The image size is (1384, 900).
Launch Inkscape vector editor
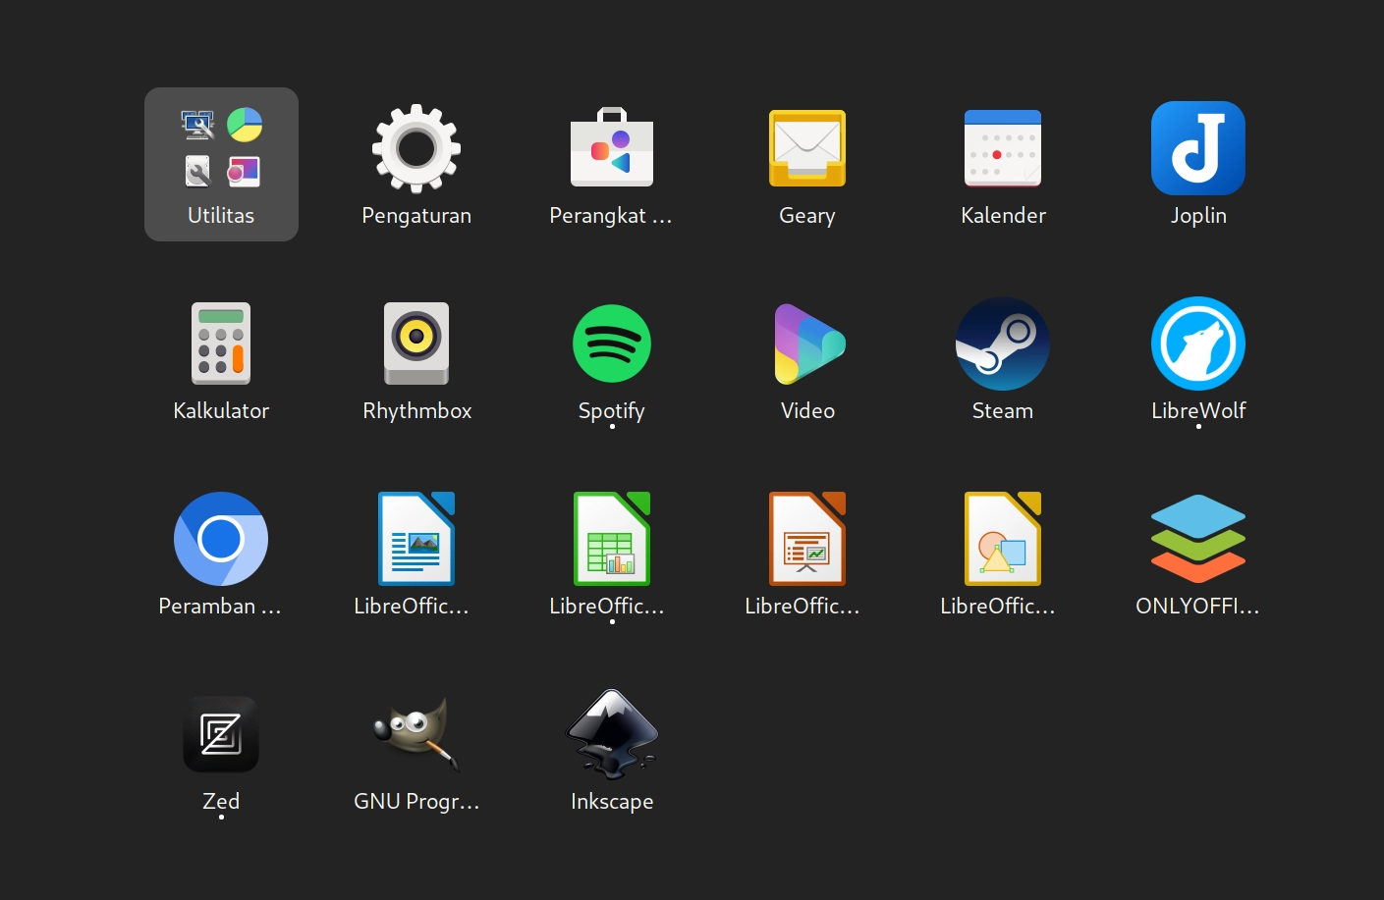611,734
